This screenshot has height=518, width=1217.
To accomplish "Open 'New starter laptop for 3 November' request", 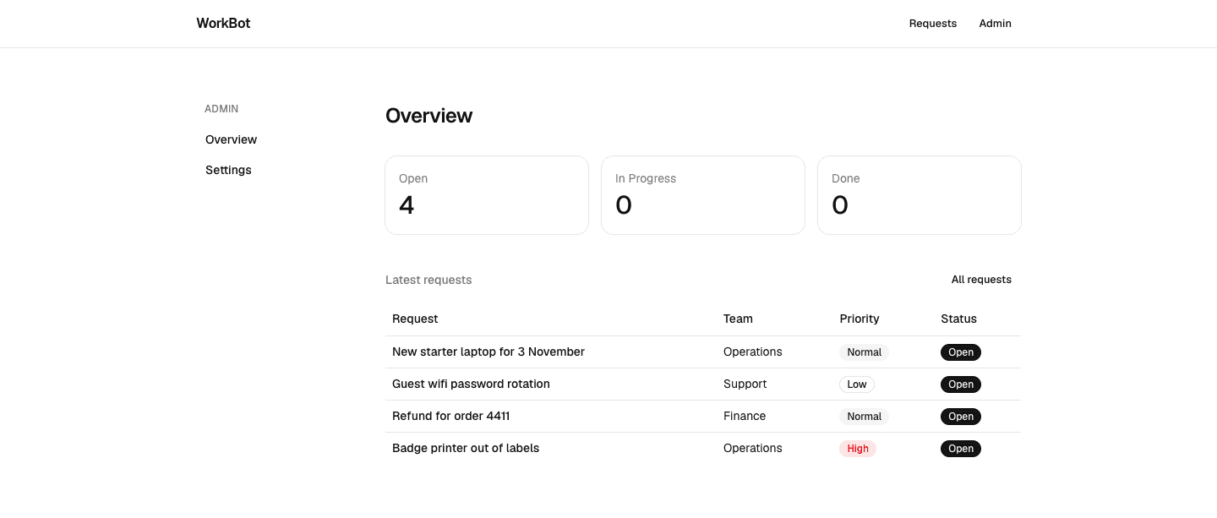I will [x=488, y=352].
